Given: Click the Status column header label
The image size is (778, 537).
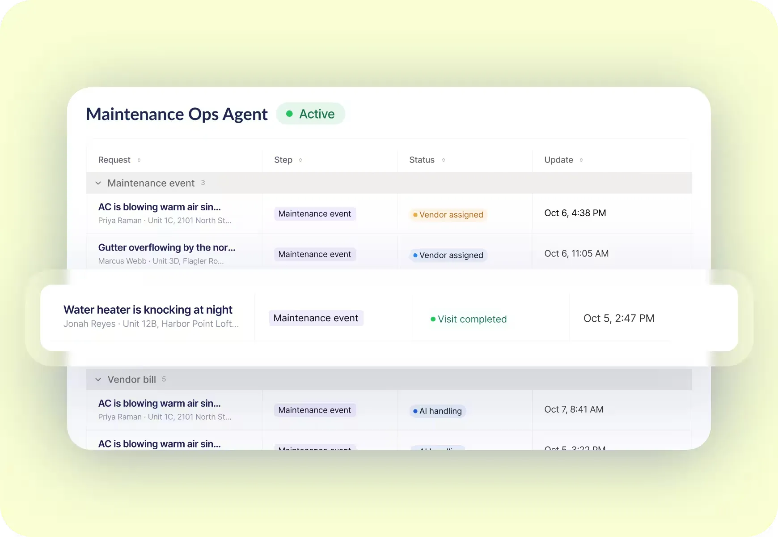Looking at the screenshot, I should [422, 160].
